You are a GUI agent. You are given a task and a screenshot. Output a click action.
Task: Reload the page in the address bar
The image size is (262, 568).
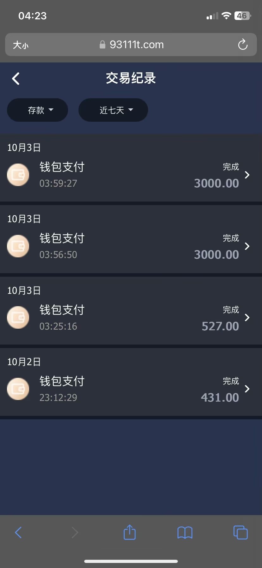pos(243,45)
